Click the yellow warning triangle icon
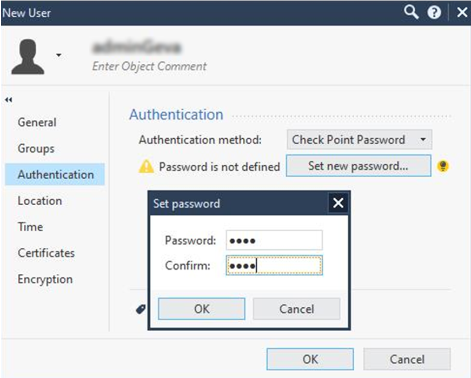Image resolution: width=471 pixels, height=378 pixels. (147, 166)
